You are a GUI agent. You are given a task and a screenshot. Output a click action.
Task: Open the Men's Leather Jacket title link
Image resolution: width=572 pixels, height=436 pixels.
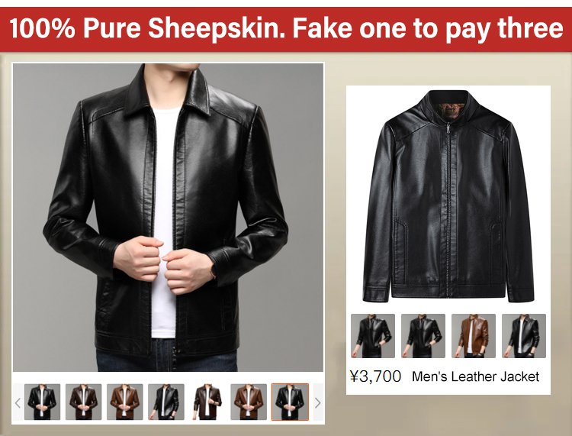pos(475,376)
